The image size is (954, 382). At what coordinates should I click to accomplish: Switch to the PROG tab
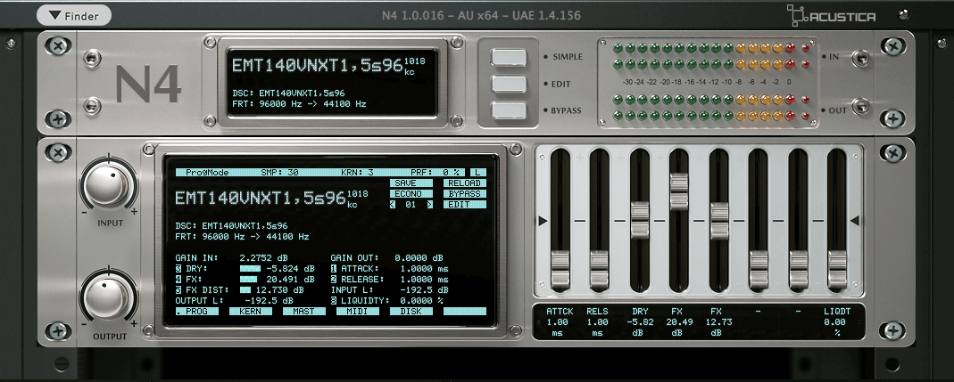click(196, 311)
